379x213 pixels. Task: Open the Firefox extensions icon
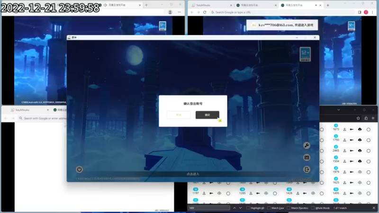(366, 118)
